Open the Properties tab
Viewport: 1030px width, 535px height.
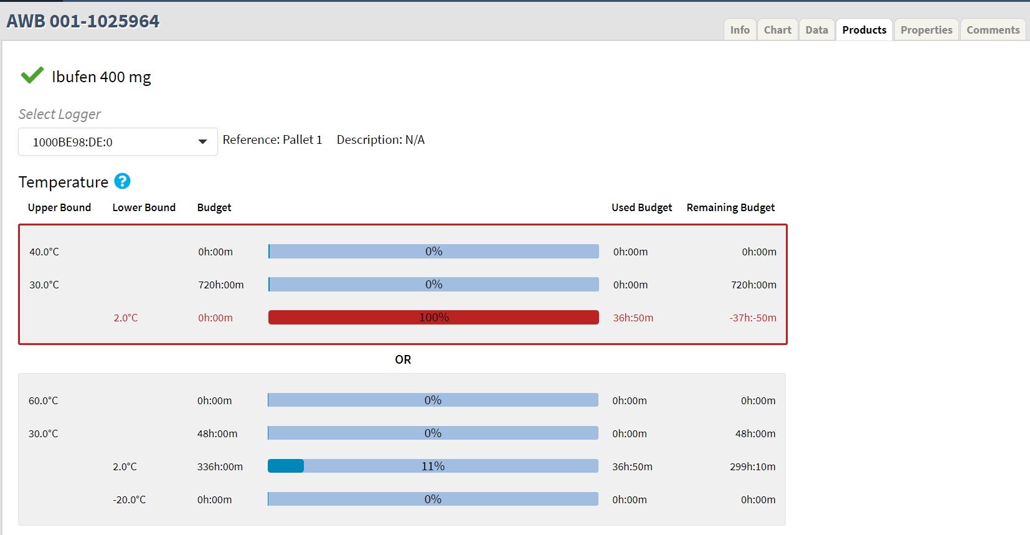coord(926,30)
